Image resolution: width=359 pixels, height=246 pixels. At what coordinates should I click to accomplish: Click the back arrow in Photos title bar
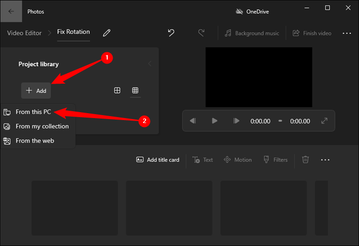pos(11,11)
